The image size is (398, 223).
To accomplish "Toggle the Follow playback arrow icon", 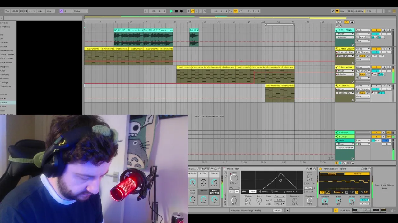I will (146, 11).
